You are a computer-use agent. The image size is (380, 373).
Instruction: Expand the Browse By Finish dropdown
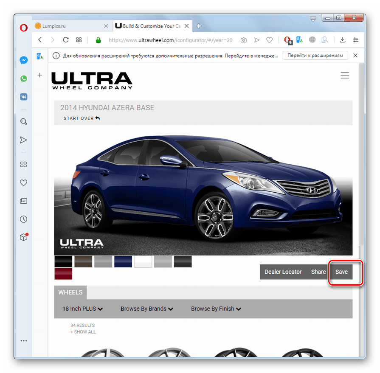coord(216,308)
